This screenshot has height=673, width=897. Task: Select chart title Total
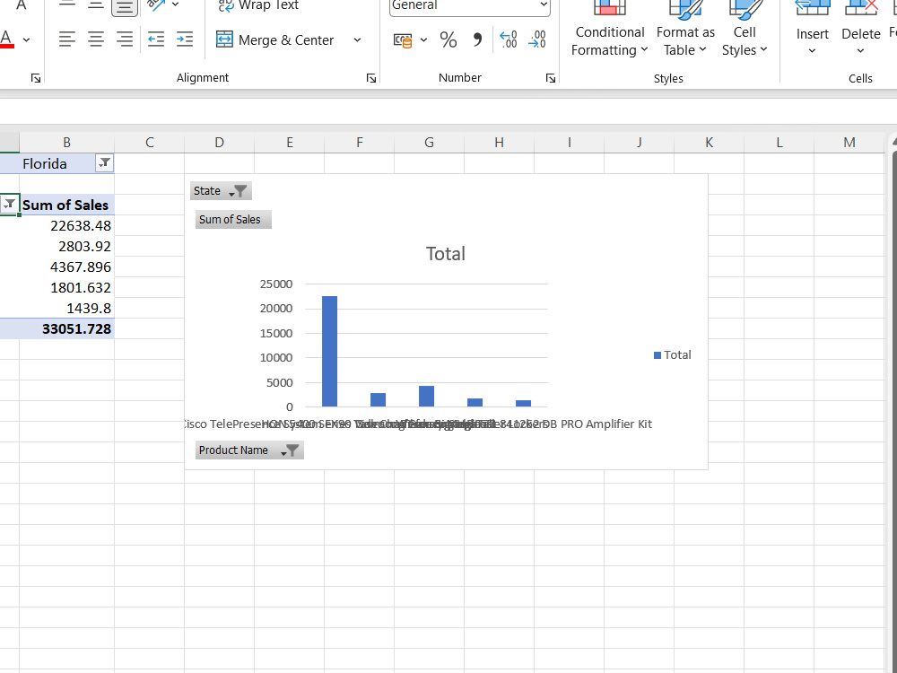tap(446, 254)
